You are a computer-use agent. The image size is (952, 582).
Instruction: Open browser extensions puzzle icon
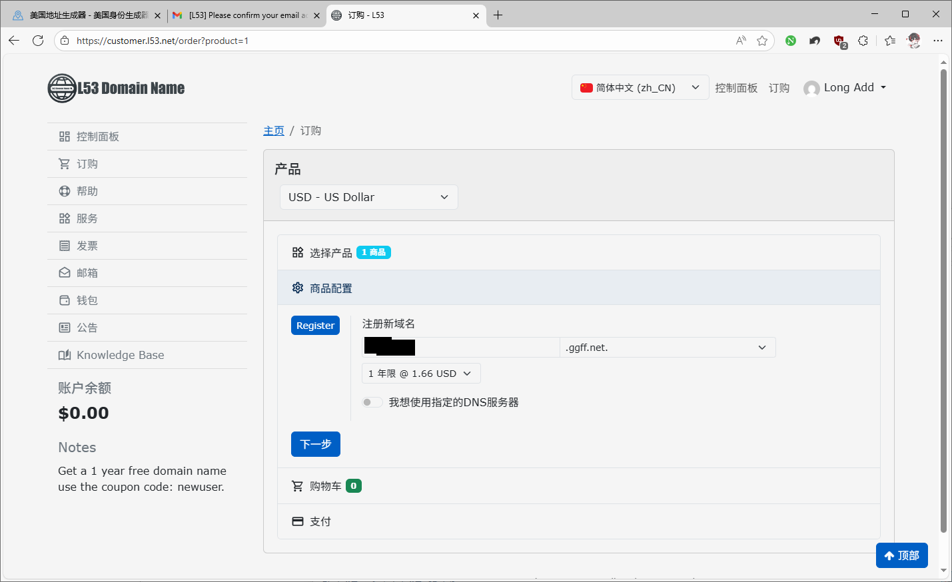point(863,41)
